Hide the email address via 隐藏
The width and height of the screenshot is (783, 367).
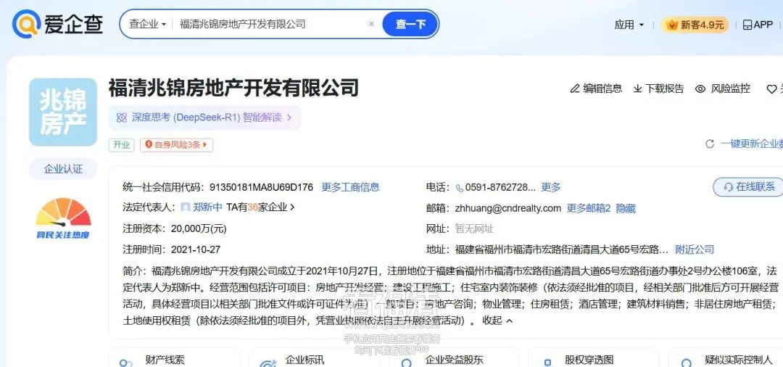(626, 208)
